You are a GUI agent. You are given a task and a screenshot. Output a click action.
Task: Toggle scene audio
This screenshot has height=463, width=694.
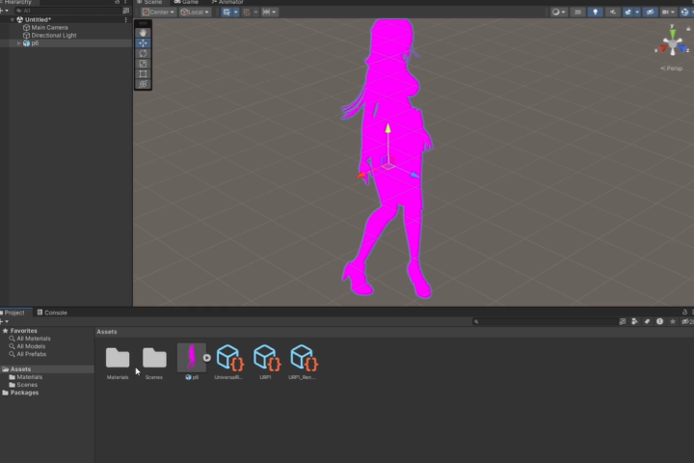pos(613,12)
